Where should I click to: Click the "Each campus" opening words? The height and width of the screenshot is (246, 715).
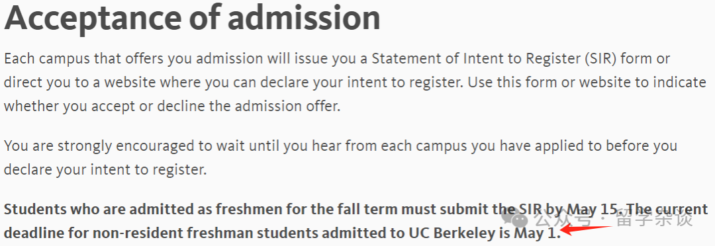(47, 60)
